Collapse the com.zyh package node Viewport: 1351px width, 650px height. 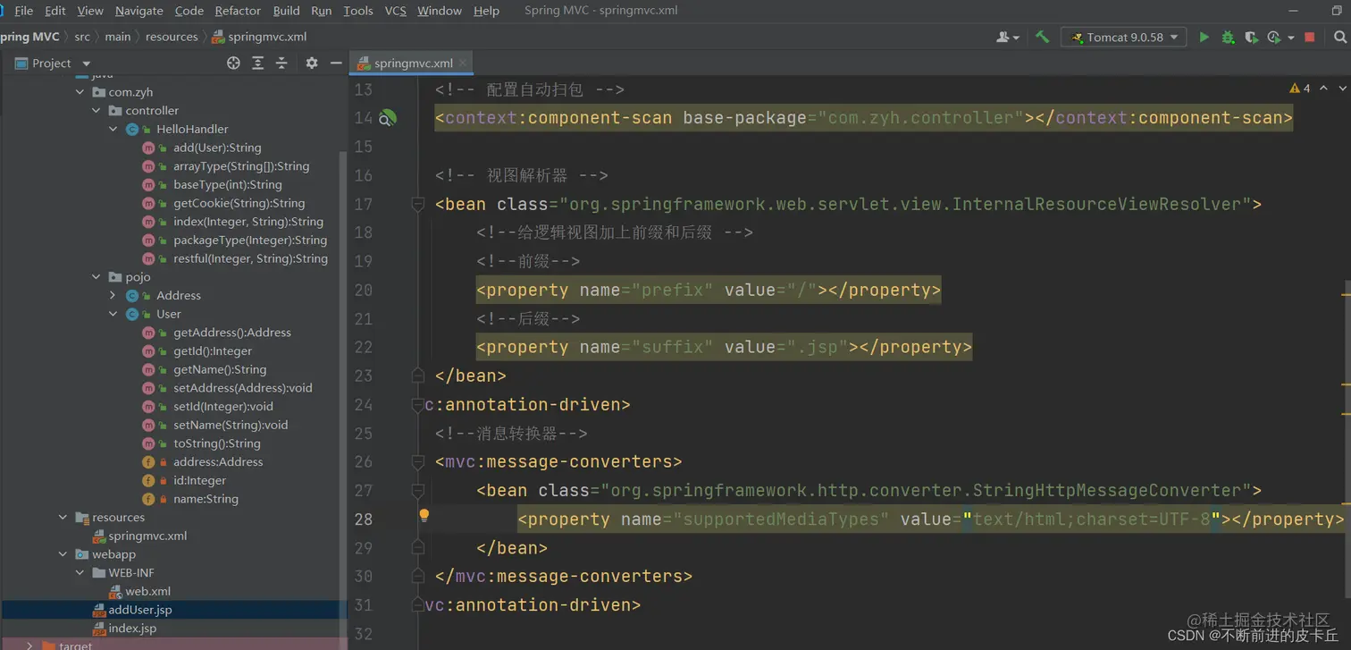(80, 92)
